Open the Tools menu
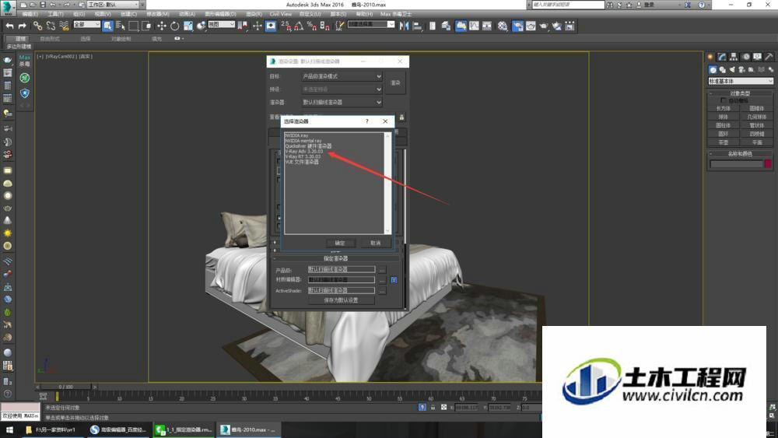The image size is (778, 438). coord(55,14)
